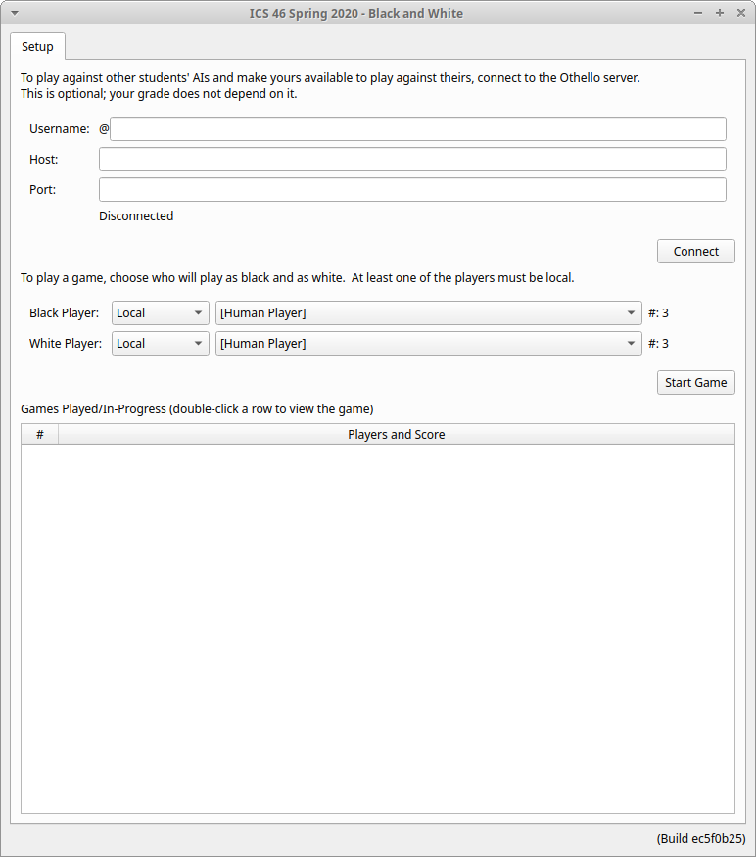Select the Setup tab
The image size is (756, 857).
point(38,46)
